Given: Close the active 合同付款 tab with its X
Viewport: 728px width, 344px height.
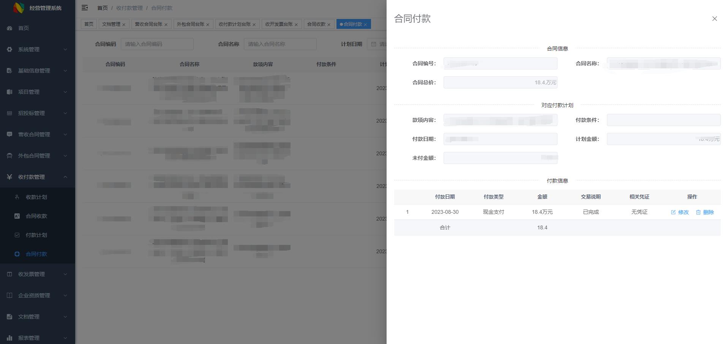Looking at the screenshot, I should coord(365,25).
